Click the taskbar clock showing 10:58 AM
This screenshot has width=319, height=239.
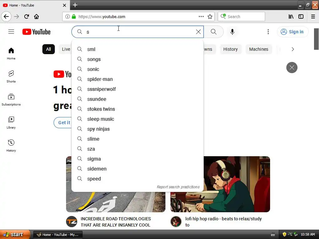click(x=307, y=234)
